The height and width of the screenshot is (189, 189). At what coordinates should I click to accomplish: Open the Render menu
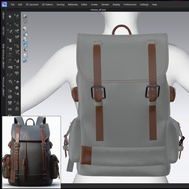point(105,4)
